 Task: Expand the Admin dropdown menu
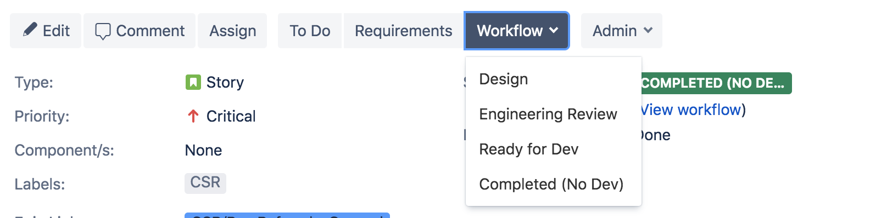click(622, 31)
